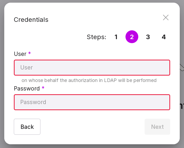Click the dimmed backdrop outside the dialog
The height and width of the screenshot is (148, 184).
(2, 80)
